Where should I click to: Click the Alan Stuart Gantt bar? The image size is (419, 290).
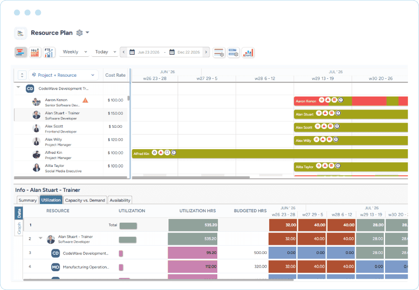[351, 114]
